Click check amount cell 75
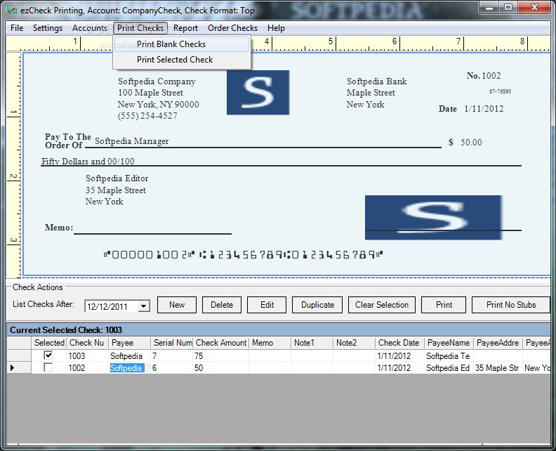Screen dimensions: 556x451 [x=221, y=355]
